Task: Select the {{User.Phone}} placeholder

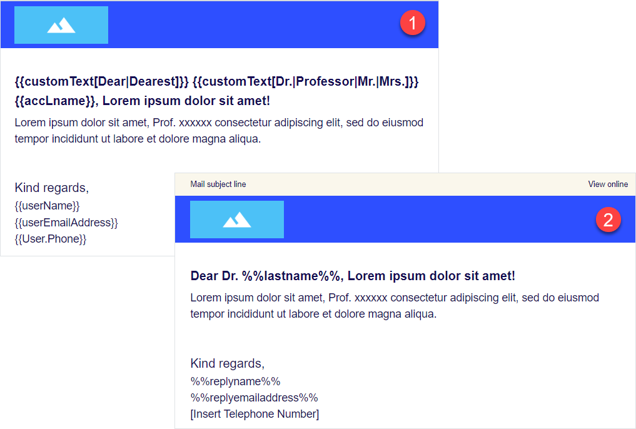Action: pos(51,239)
